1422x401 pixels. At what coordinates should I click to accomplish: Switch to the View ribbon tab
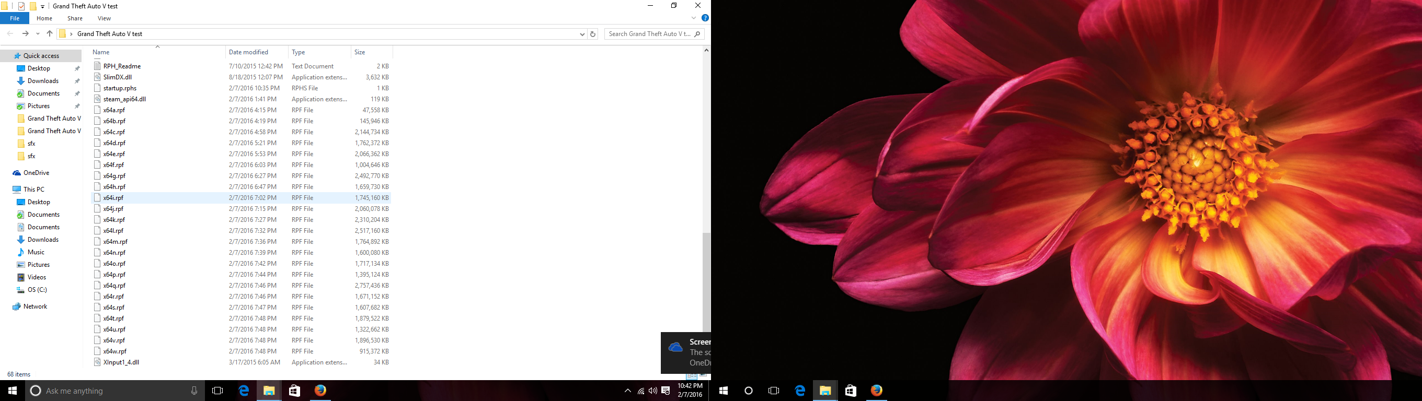(x=105, y=18)
